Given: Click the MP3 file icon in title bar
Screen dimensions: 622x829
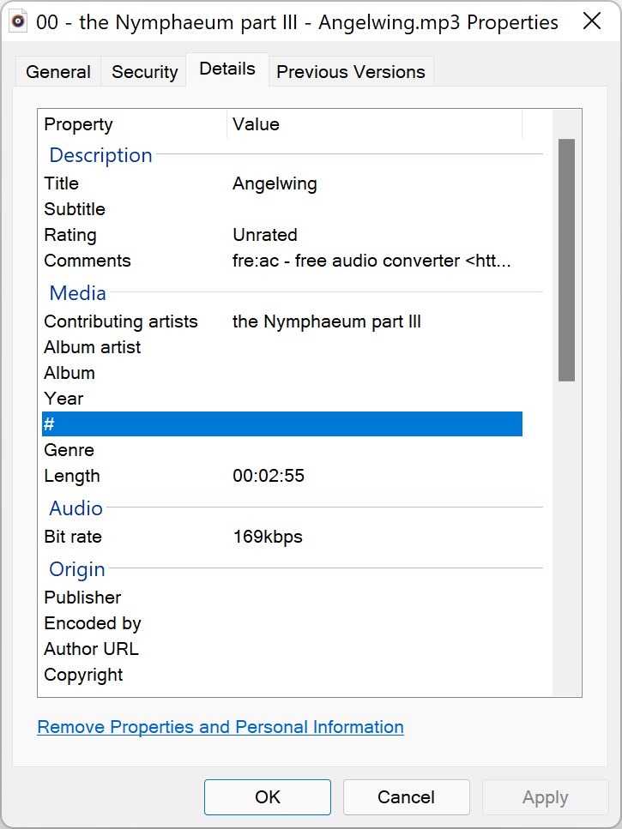Looking at the screenshot, I should (18, 21).
